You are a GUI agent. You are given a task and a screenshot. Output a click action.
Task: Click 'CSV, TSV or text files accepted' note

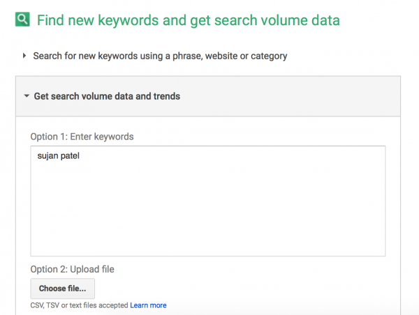[x=79, y=305]
